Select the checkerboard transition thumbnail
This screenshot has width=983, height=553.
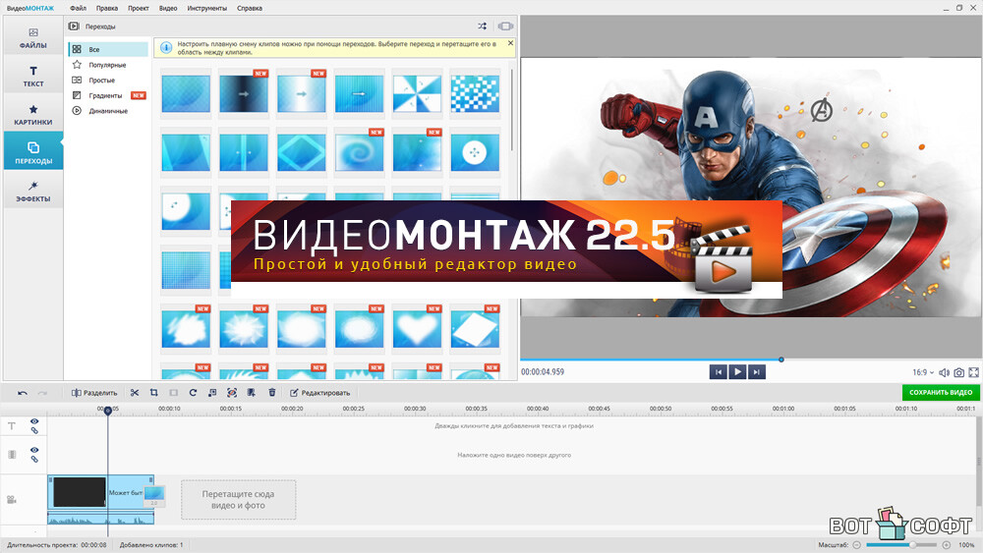click(475, 94)
